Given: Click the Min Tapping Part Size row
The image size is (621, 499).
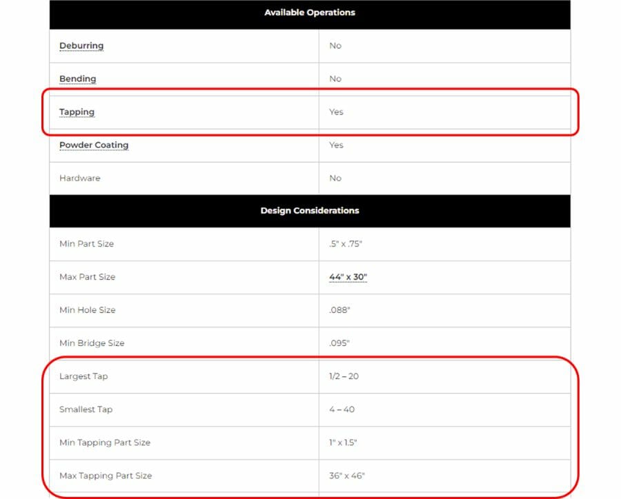Looking at the screenshot, I should (x=104, y=442).
